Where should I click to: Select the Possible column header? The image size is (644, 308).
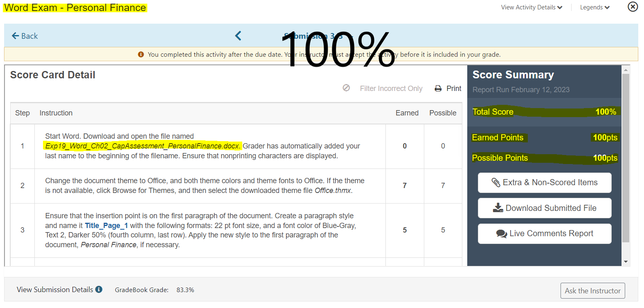point(443,113)
